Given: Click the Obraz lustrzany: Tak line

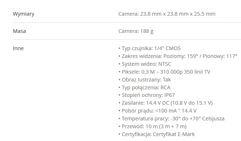Looking at the screenshot, I should [x=145, y=80].
